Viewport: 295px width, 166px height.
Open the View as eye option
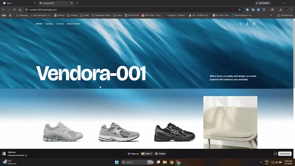click(x=133, y=154)
